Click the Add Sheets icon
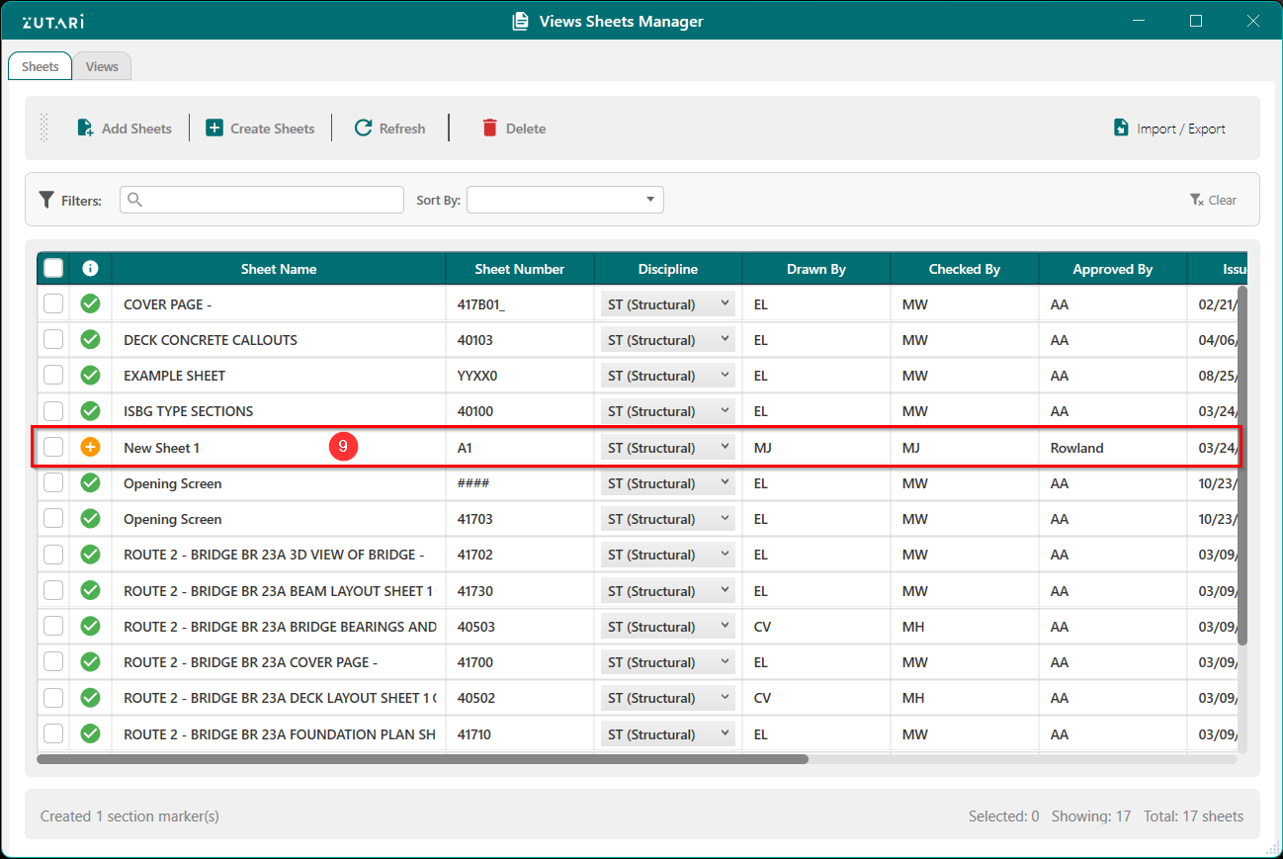The width and height of the screenshot is (1283, 859). [86, 128]
